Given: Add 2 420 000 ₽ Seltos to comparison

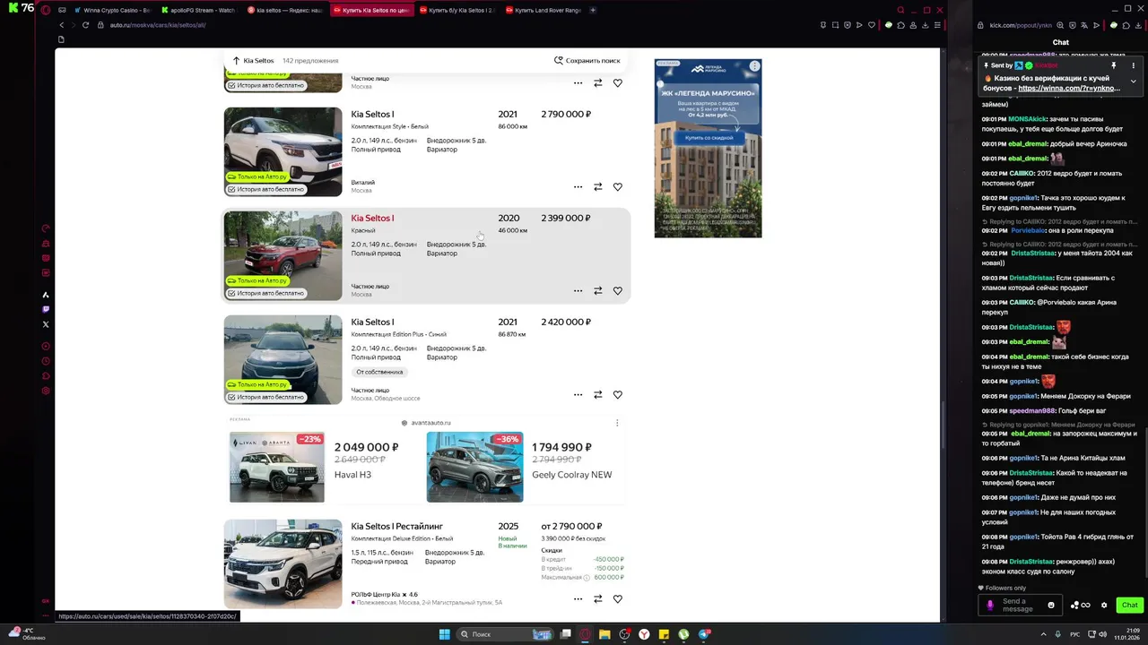Looking at the screenshot, I should (598, 395).
